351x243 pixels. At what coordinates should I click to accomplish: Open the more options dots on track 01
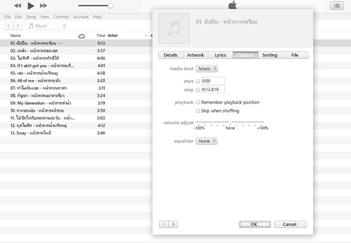(x=60, y=43)
